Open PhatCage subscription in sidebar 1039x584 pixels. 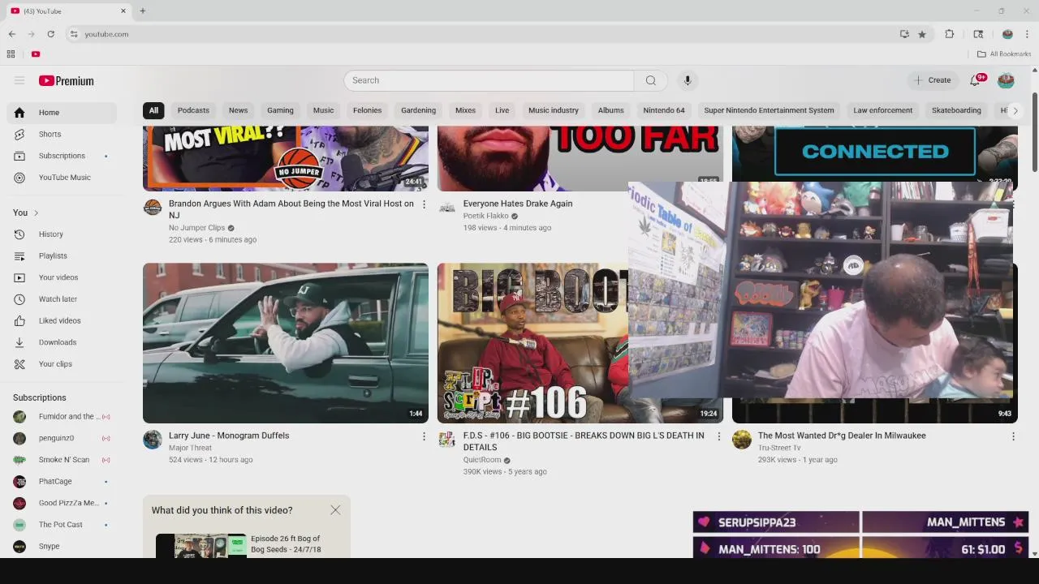pos(62,482)
